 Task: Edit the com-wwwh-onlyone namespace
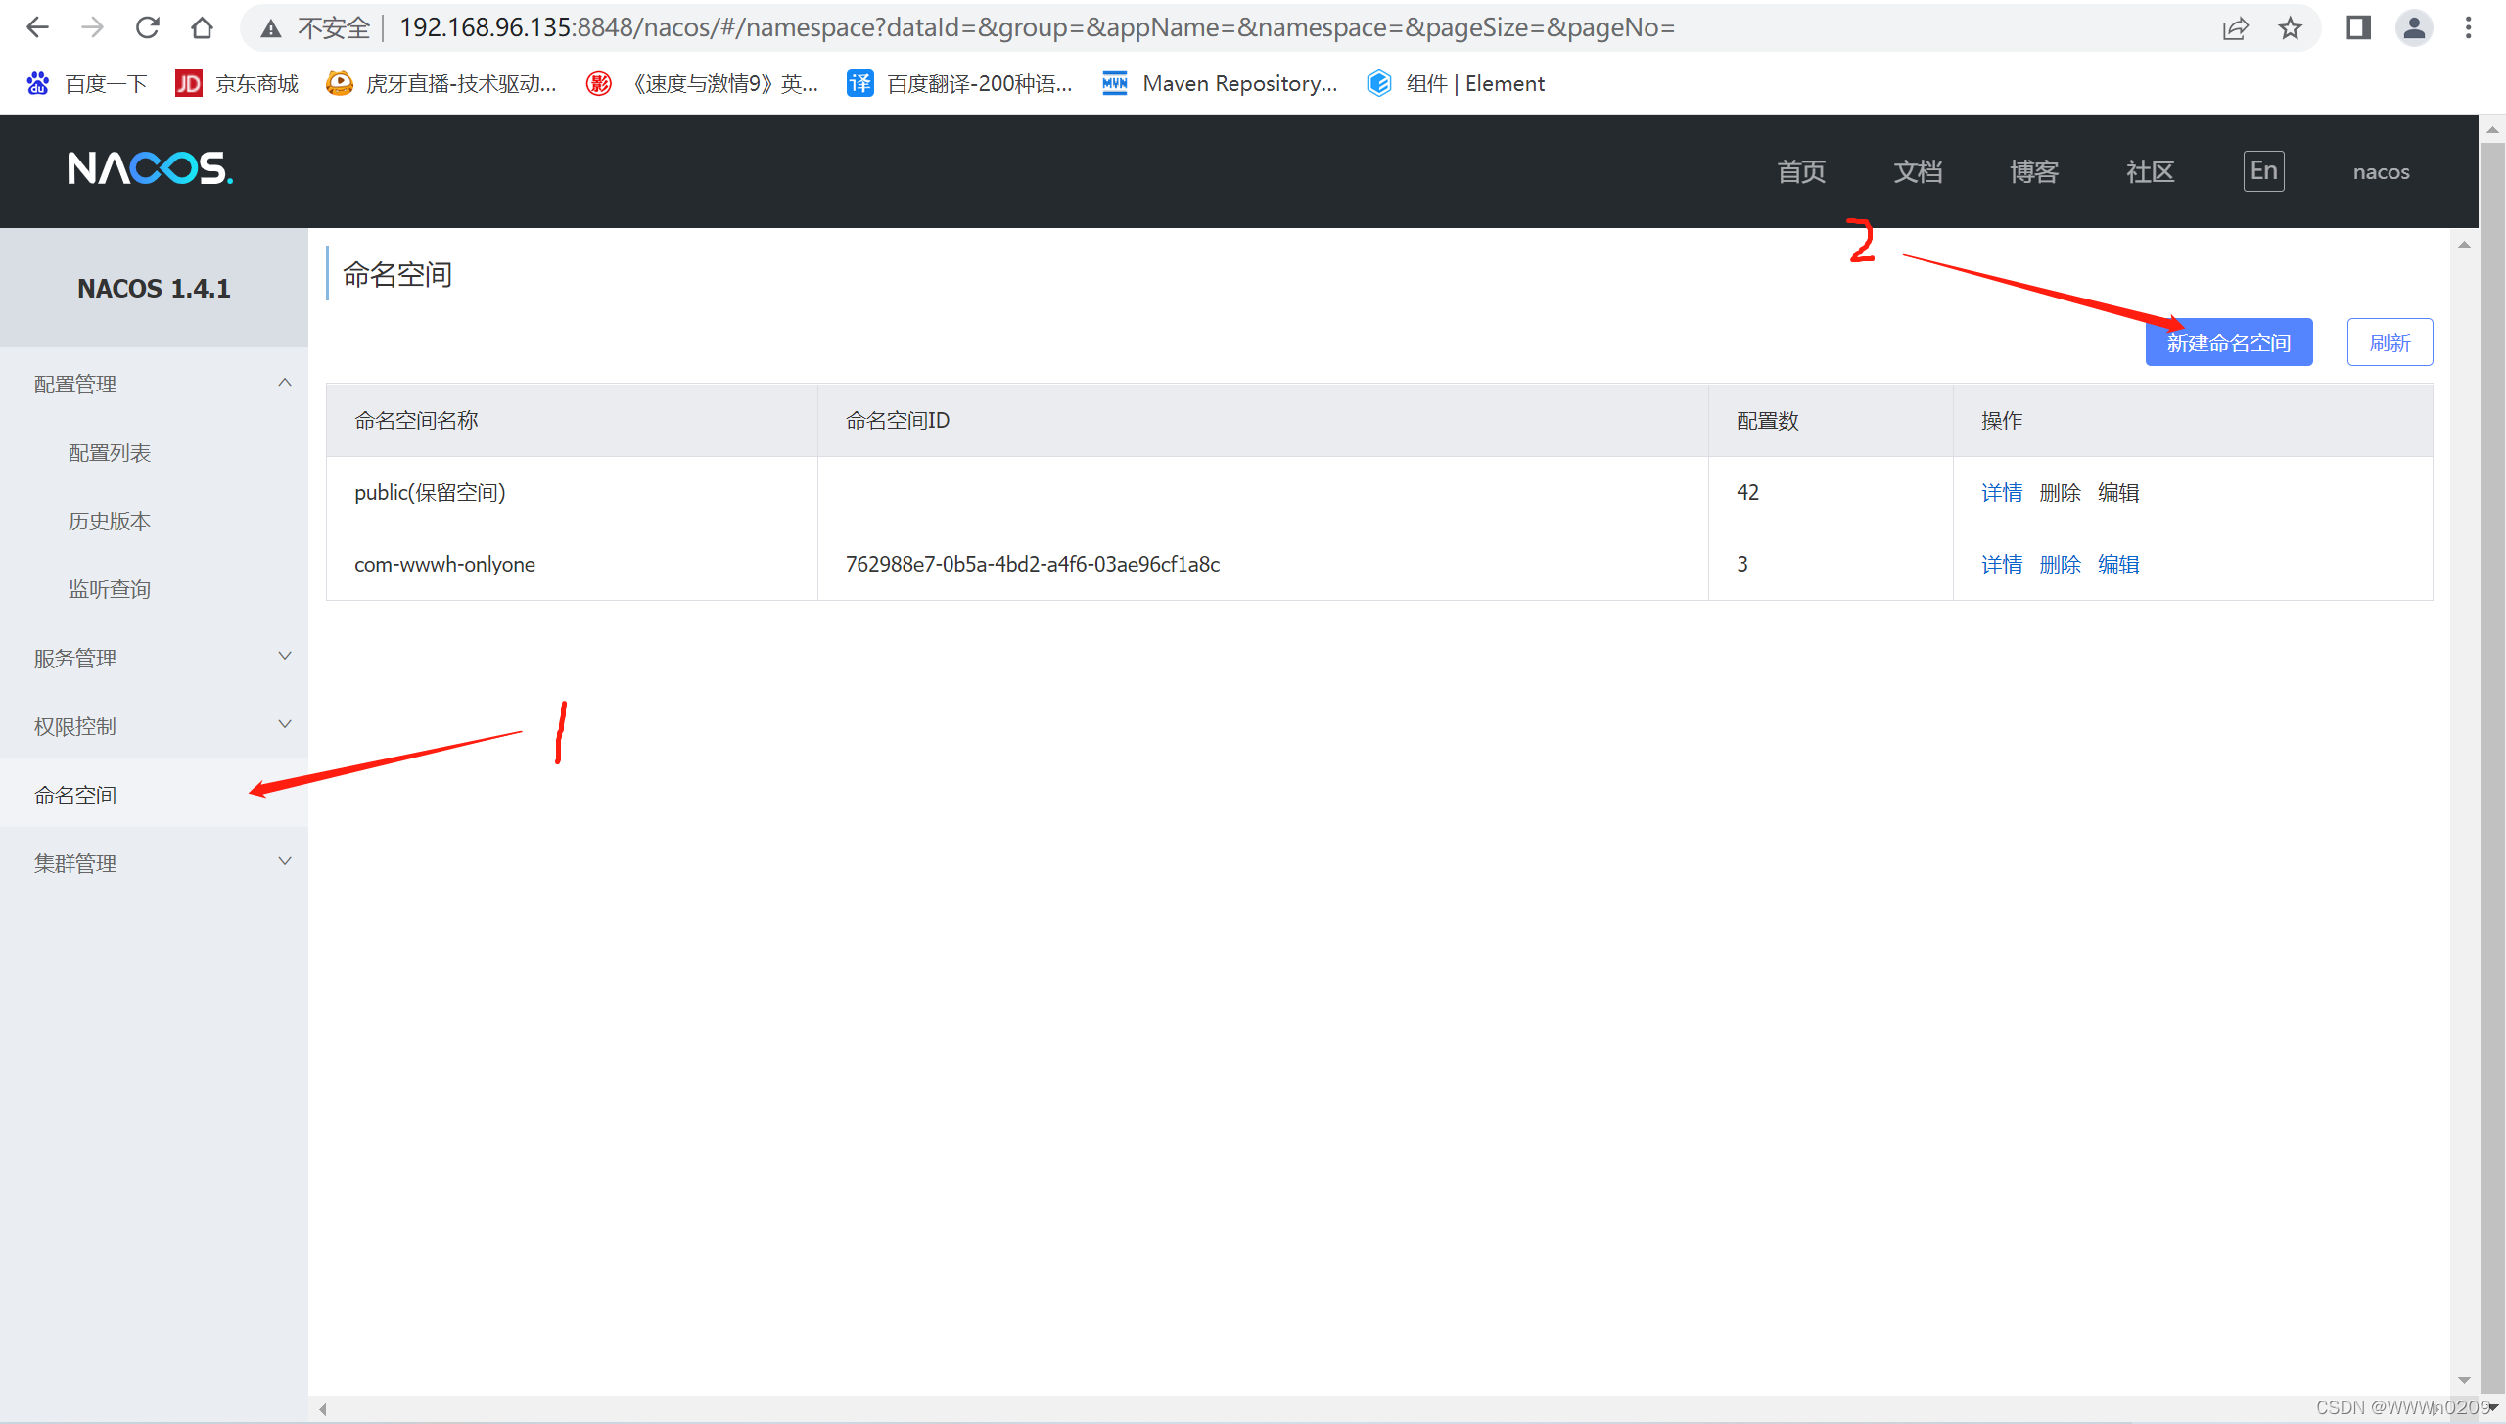click(2118, 565)
